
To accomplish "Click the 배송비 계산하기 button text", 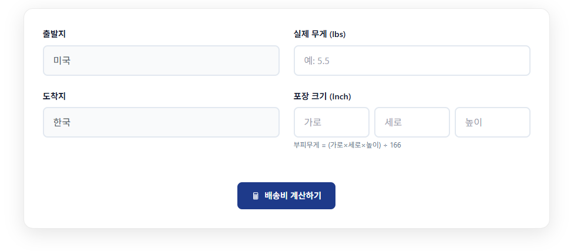I will pos(293,196).
